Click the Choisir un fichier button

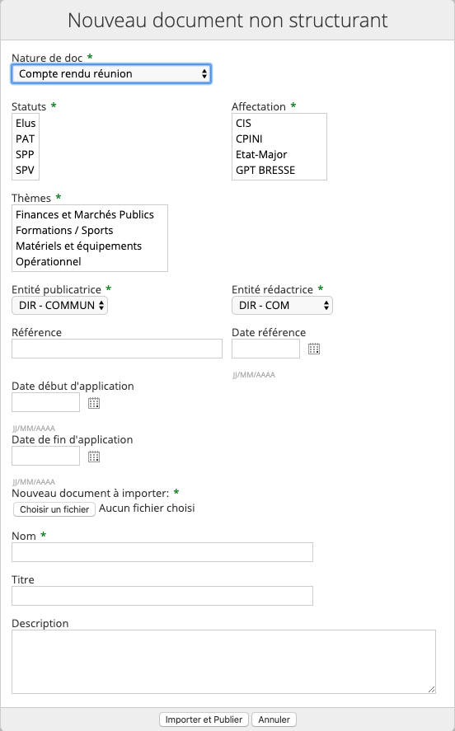pos(54,509)
